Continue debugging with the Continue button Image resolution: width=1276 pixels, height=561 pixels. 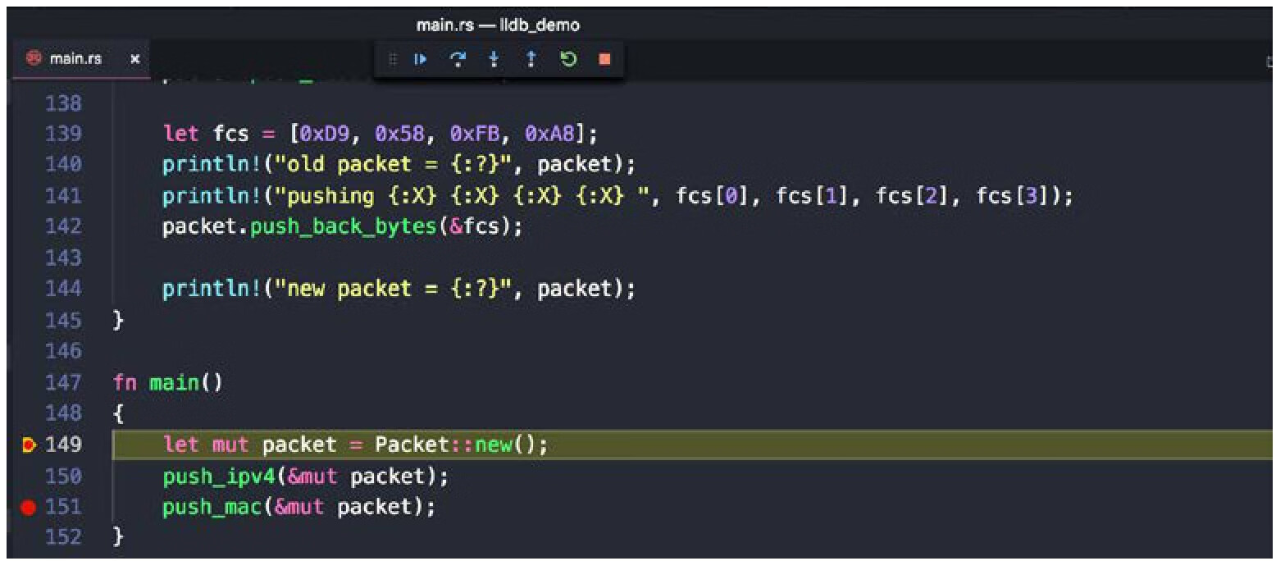click(x=420, y=59)
